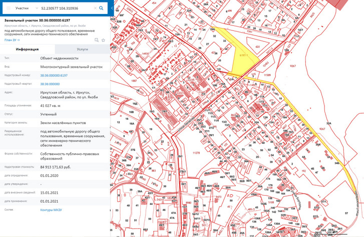Click the zoom-to-object icon beside the star
The width and height of the screenshot is (364, 237).
(97, 40)
